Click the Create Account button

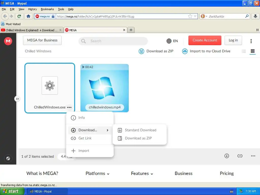pos(205,40)
